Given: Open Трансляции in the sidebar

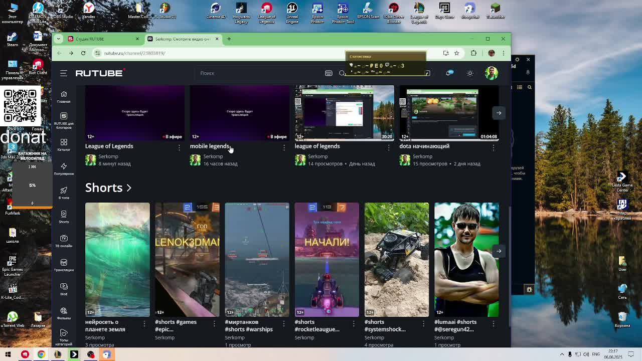Looking at the screenshot, I should pos(64,265).
